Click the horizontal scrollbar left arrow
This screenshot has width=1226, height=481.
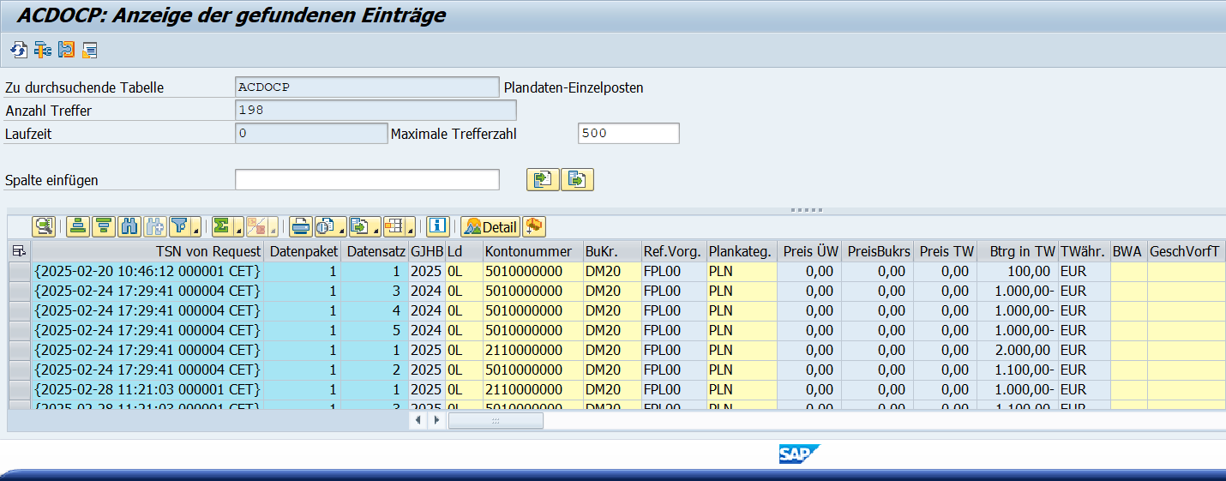pos(418,420)
